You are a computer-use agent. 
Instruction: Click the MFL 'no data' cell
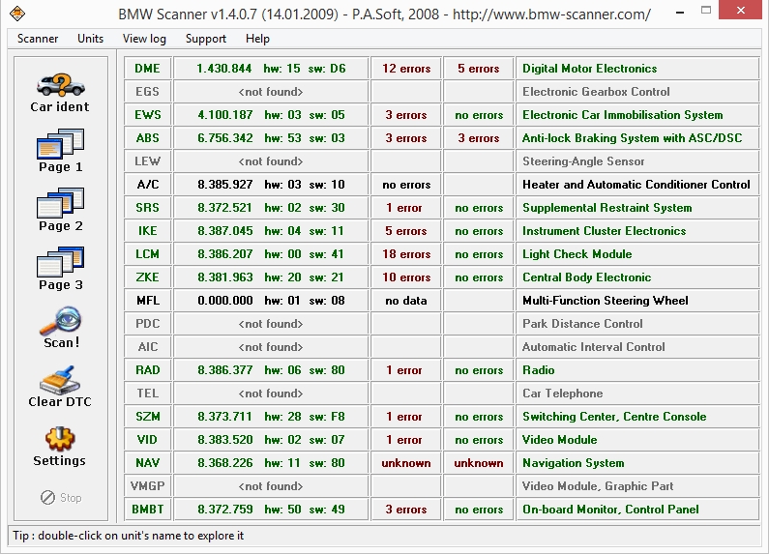406,300
